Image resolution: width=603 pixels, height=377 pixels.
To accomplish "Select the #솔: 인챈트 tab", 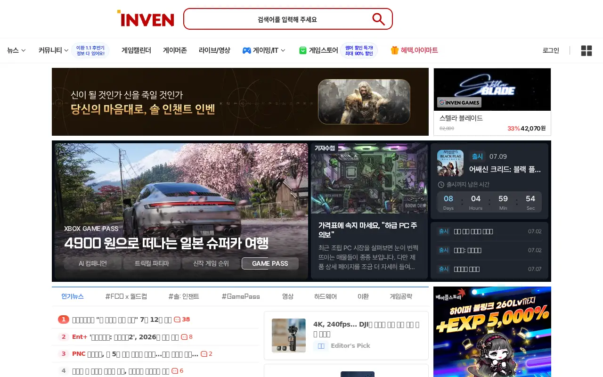I will point(184,296).
